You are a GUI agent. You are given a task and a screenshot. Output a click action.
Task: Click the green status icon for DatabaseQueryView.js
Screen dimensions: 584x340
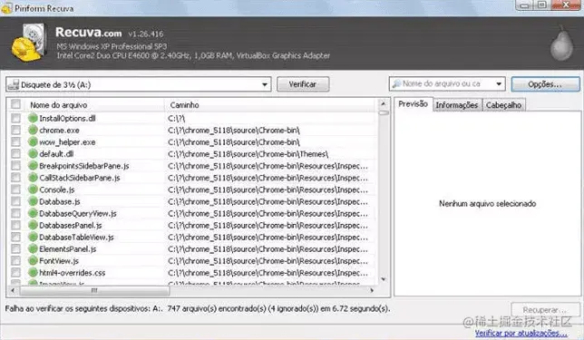point(33,213)
